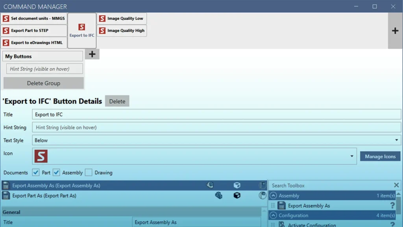Click the Manage Icons button
The height and width of the screenshot is (227, 403).
(380, 156)
